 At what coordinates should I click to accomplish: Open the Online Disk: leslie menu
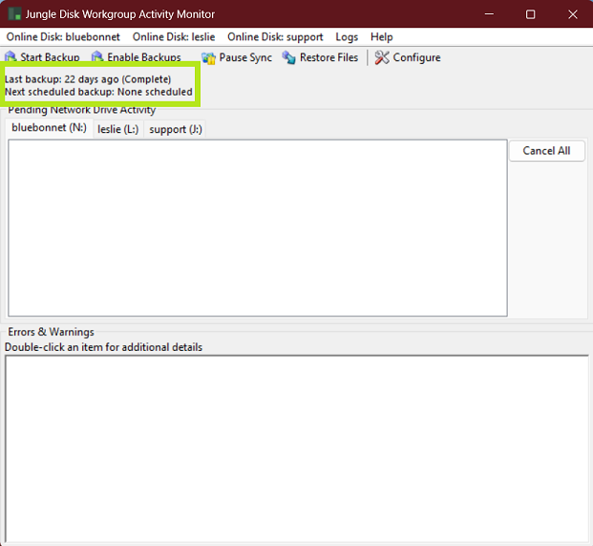174,36
